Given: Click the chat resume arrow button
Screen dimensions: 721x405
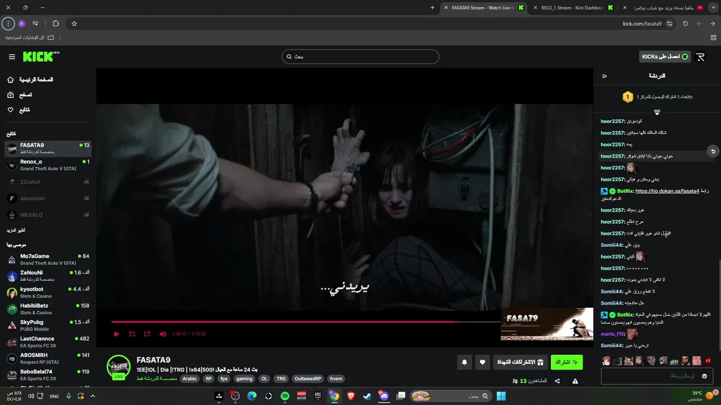Looking at the screenshot, I should coord(713,151).
